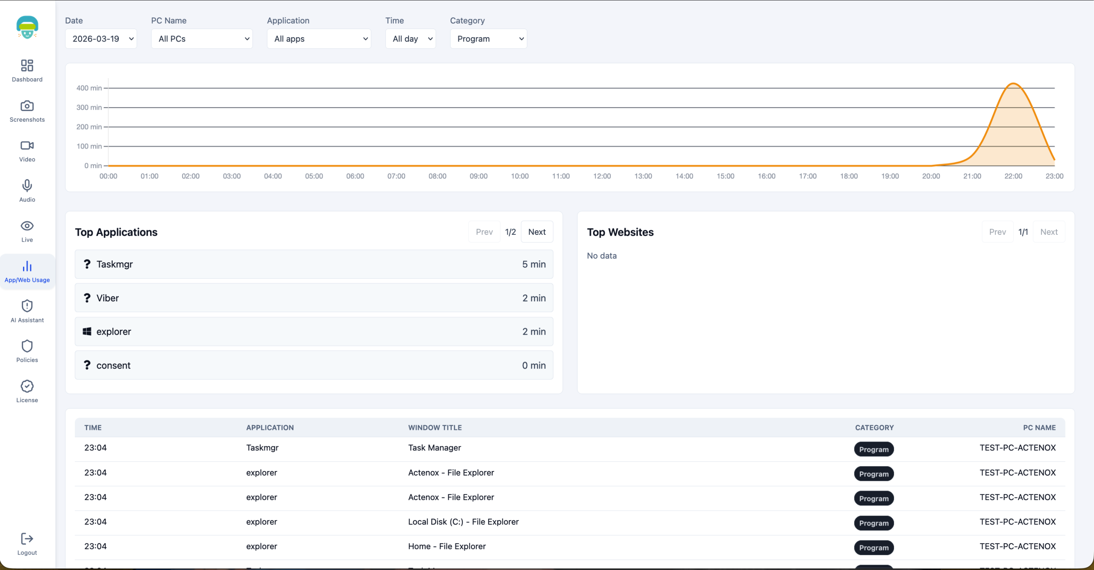Click Prev in Top Applications pagination

coord(484,232)
